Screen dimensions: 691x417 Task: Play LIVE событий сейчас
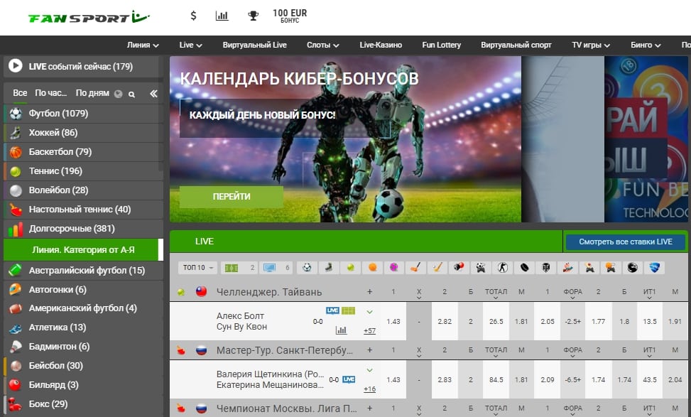coord(15,66)
